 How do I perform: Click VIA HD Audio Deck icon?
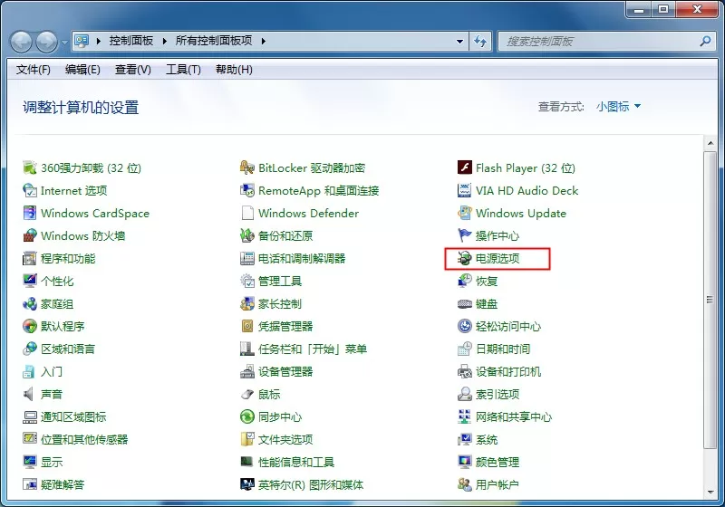(x=465, y=190)
